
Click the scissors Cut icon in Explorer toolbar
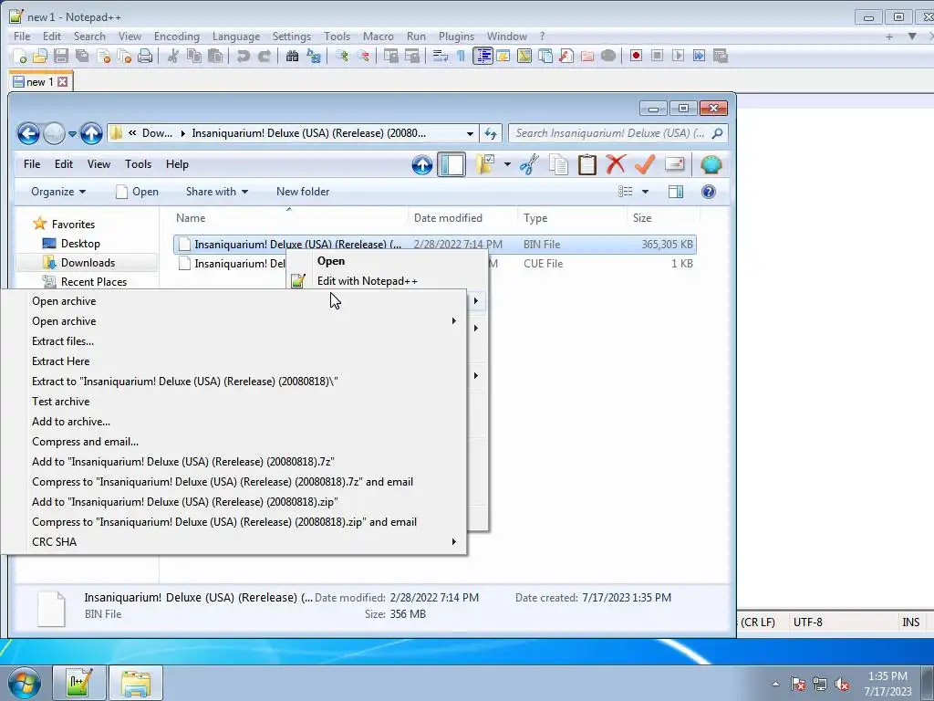point(529,164)
